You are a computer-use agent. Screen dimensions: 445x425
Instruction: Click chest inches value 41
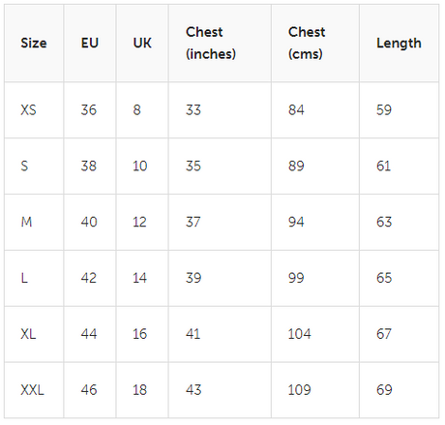(193, 334)
